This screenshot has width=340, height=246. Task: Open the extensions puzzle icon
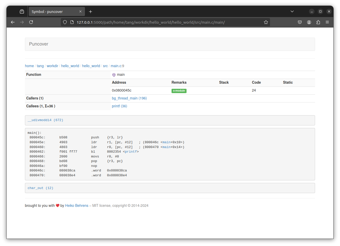(318, 22)
